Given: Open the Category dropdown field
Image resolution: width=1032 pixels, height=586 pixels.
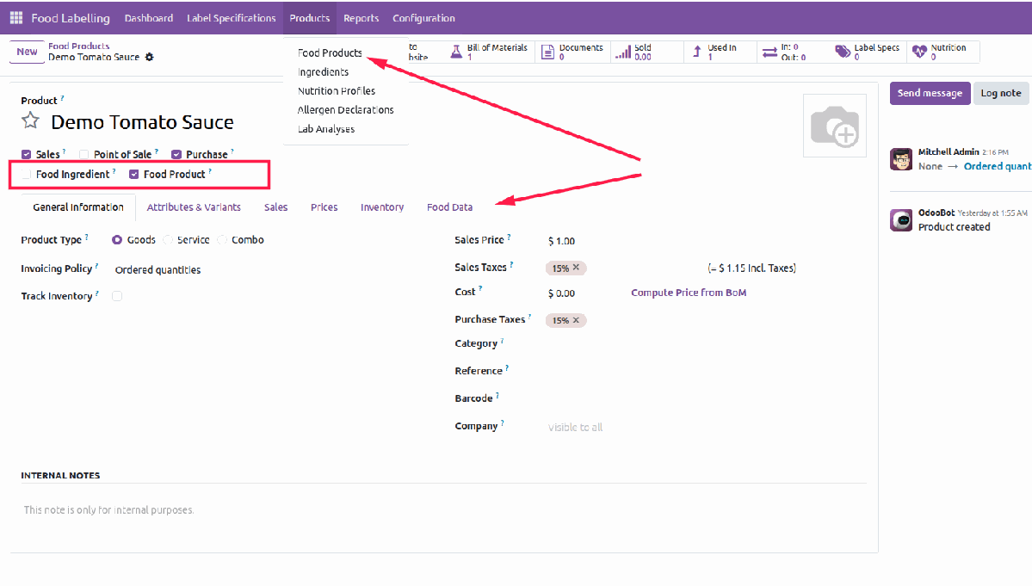Looking at the screenshot, I should coord(704,344).
